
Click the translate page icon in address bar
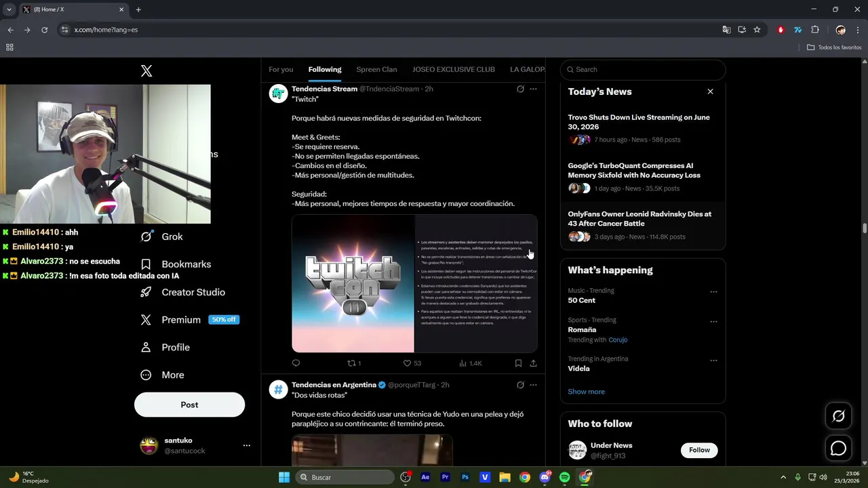point(726,30)
